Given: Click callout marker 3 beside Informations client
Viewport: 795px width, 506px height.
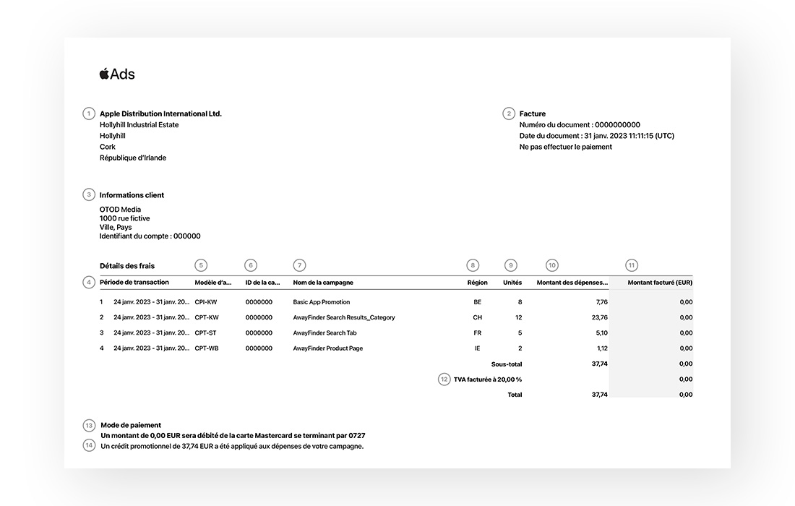Looking at the screenshot, I should 88,194.
